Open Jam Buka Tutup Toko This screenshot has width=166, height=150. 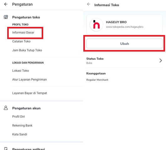pos(27,50)
